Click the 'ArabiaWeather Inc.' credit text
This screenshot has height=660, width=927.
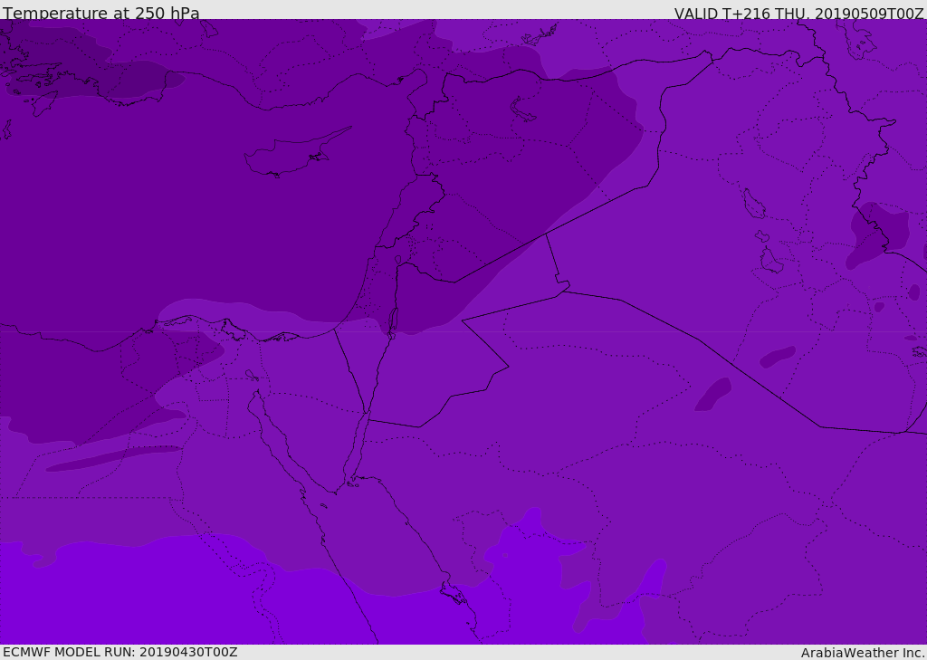click(863, 653)
